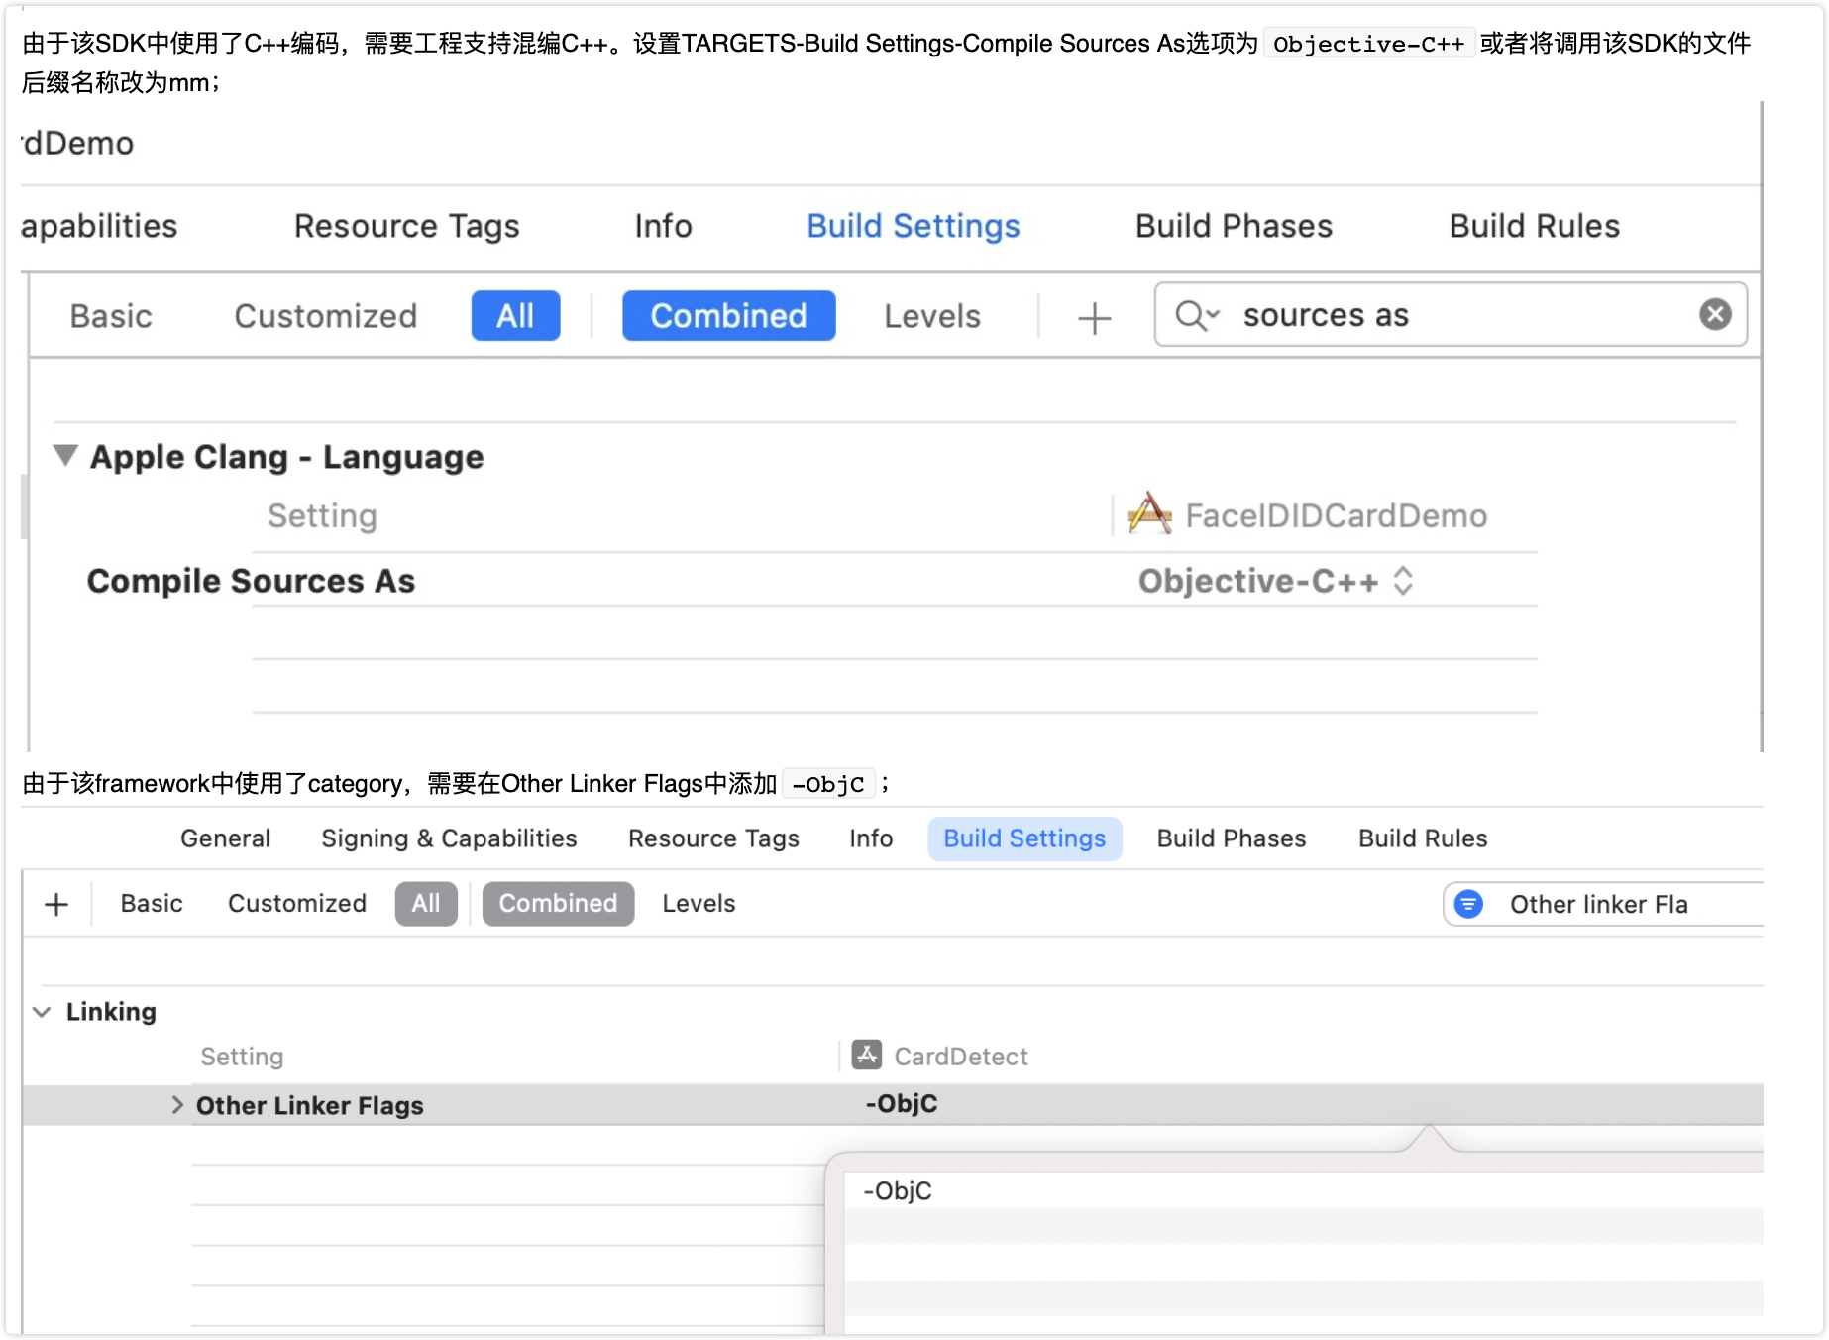
Task: Select the Customized filter in lower panel
Action: pos(297,904)
